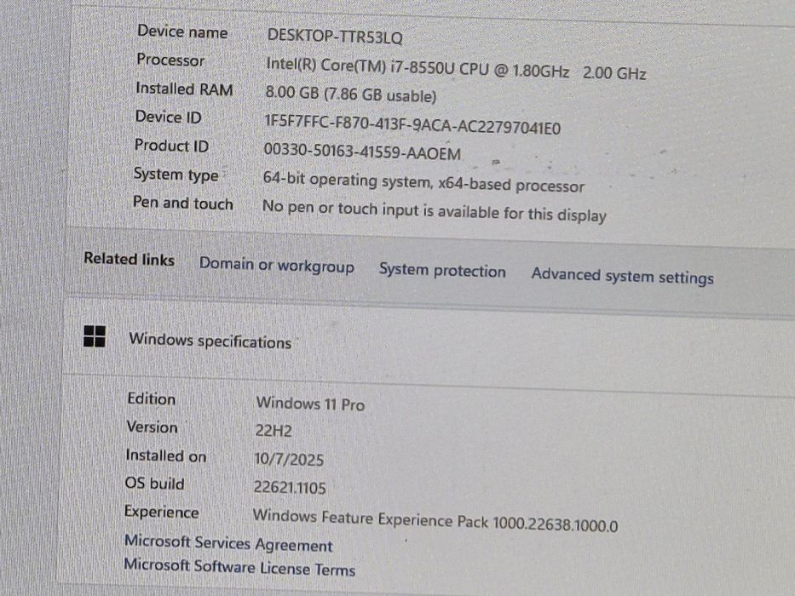Image resolution: width=795 pixels, height=596 pixels.
Task: Open Domain or workgroup link
Action: (x=277, y=266)
